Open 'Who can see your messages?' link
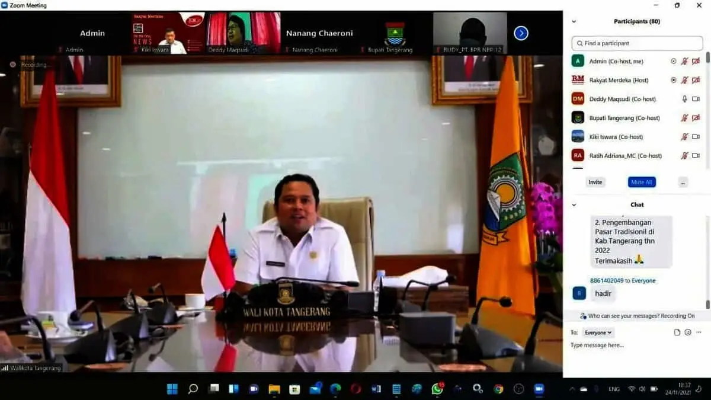711x400 pixels. click(x=624, y=316)
